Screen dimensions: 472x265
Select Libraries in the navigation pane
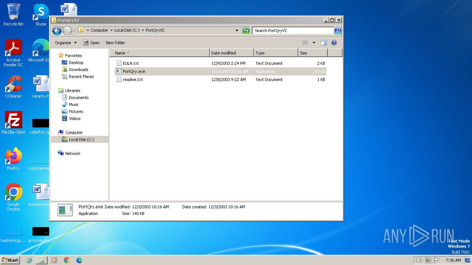click(x=73, y=91)
